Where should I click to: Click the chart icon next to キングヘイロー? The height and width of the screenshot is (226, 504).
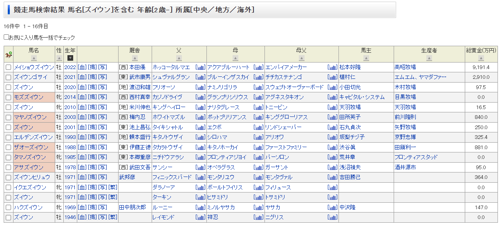pyautogui.click(x=200, y=107)
